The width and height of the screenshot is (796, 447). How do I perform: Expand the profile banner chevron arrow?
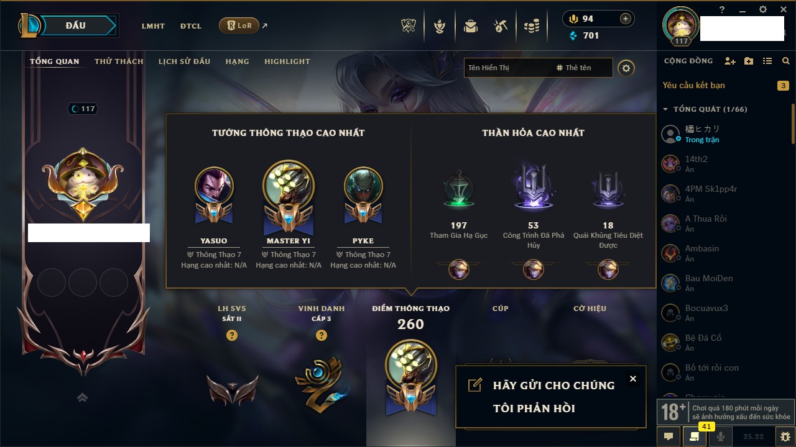pyautogui.click(x=82, y=397)
